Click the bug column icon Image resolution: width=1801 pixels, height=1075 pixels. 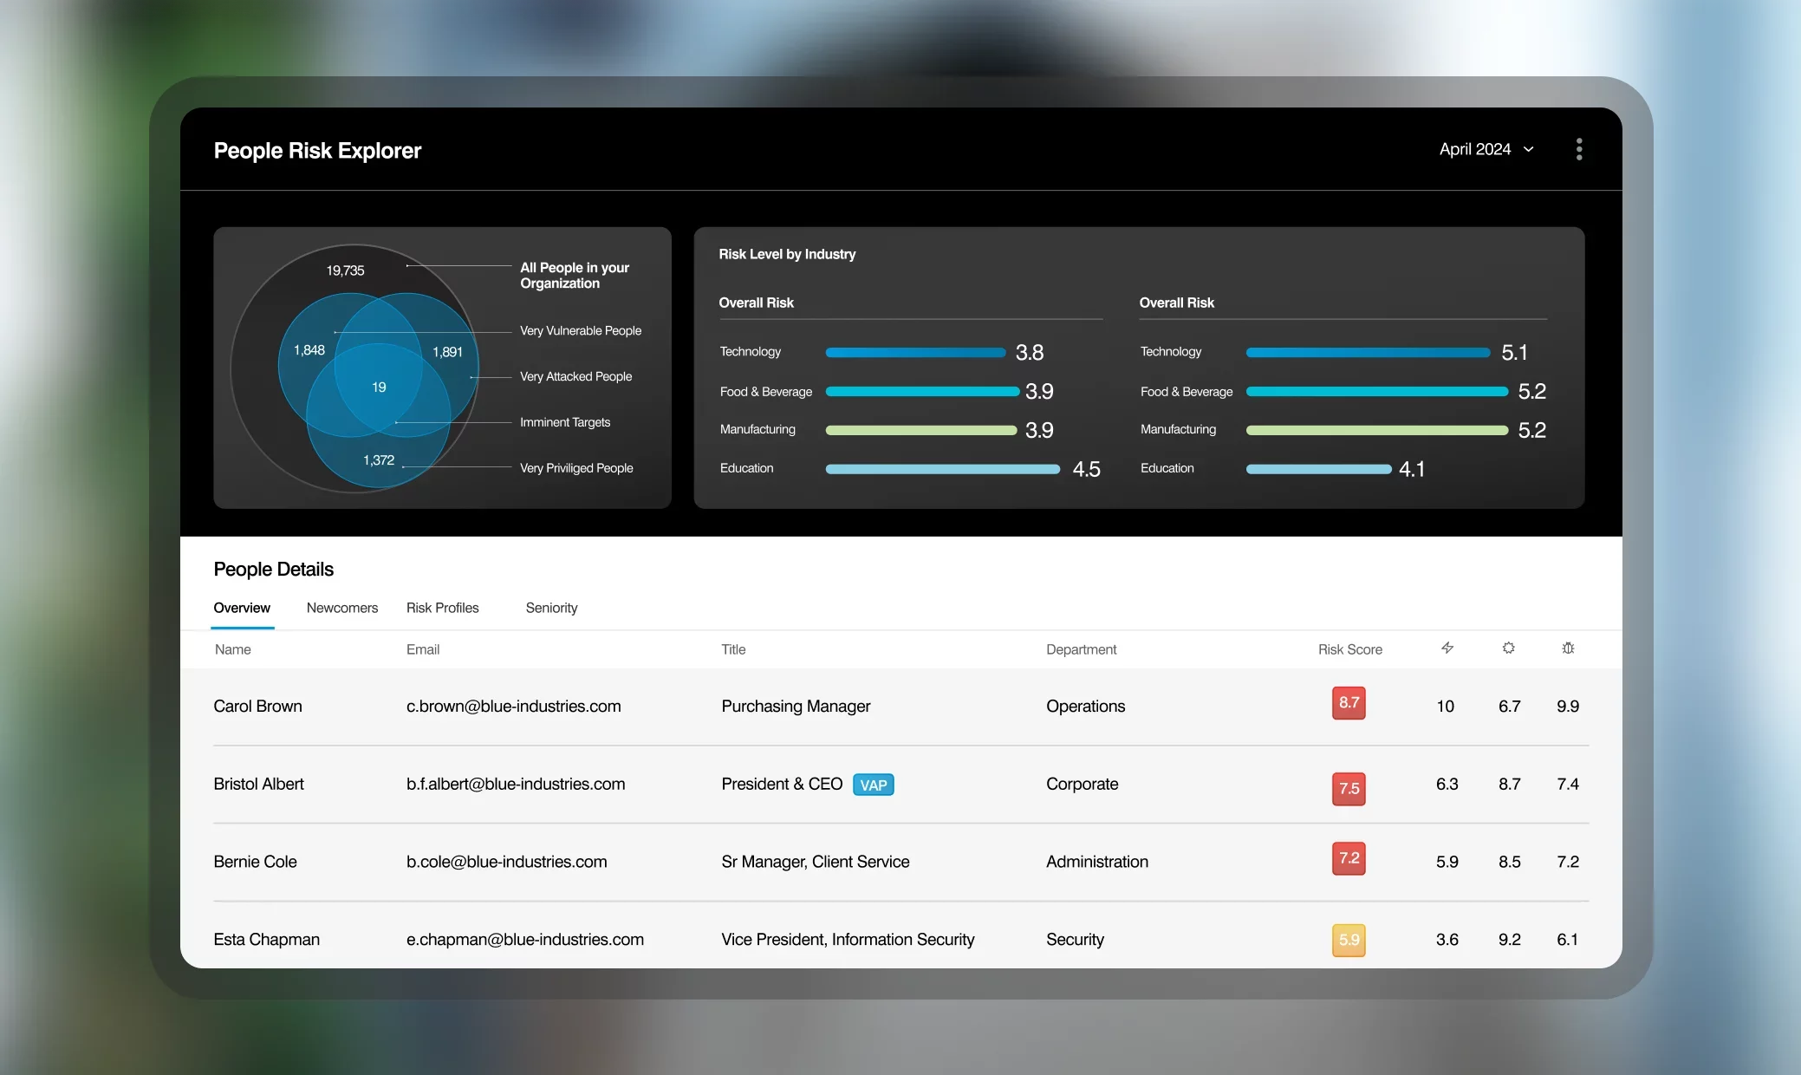point(1568,648)
